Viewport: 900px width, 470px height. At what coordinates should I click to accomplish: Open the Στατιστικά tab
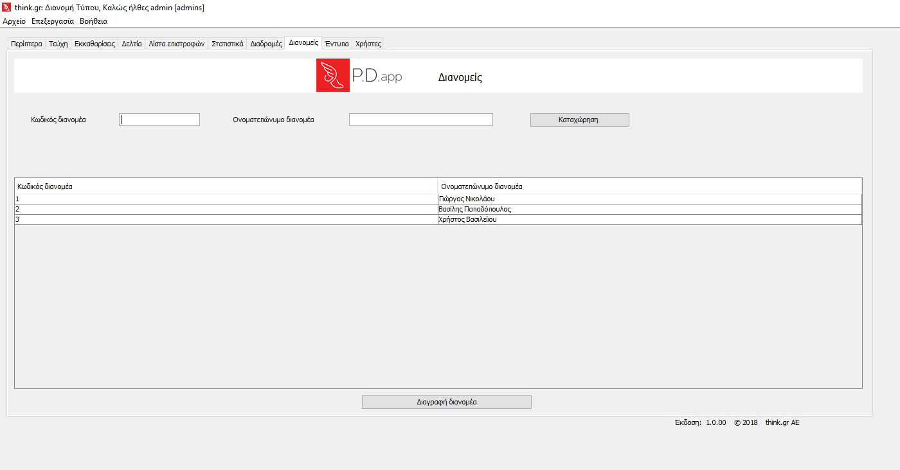(x=227, y=44)
